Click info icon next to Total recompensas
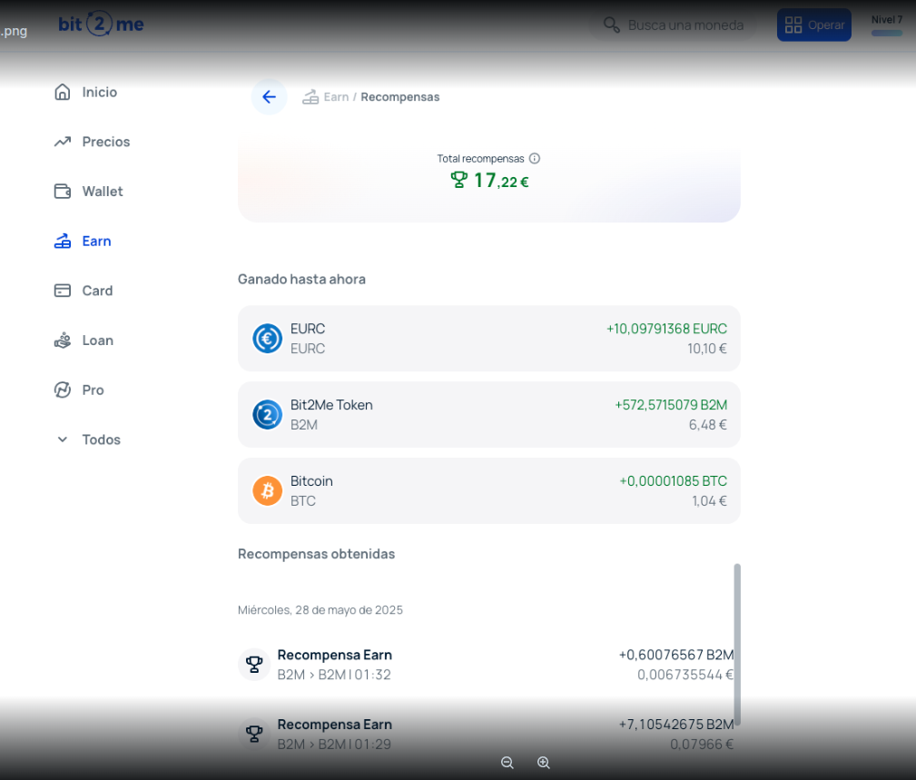Viewport: 916px width, 780px height. (535, 158)
